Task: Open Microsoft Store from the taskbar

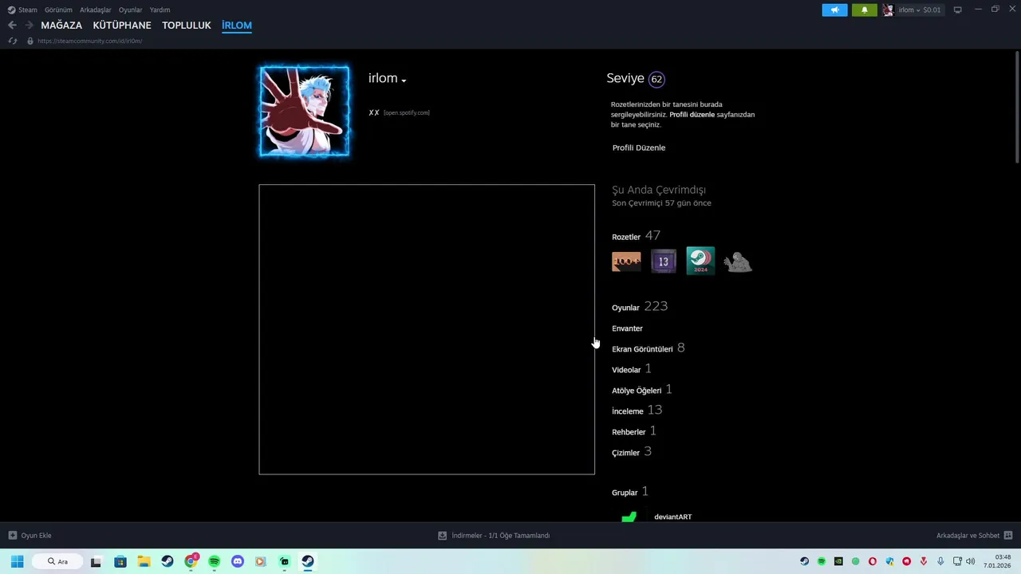Action: pyautogui.click(x=120, y=561)
